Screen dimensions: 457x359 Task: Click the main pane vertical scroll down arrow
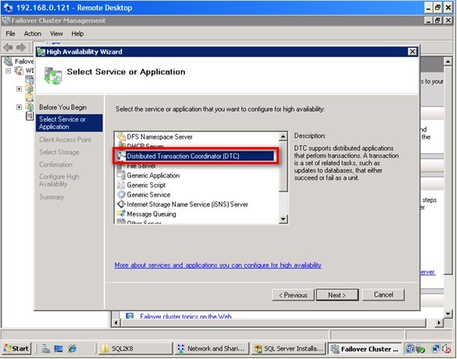pyautogui.click(x=448, y=314)
